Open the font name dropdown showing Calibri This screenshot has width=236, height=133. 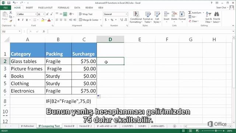point(36,14)
